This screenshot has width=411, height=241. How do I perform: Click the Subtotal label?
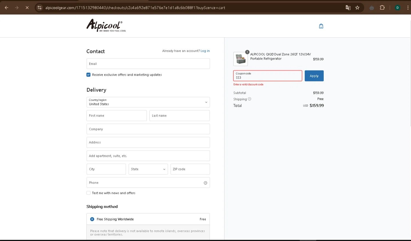(x=240, y=93)
